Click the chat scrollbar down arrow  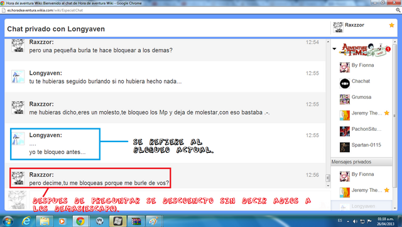[x=328, y=185]
